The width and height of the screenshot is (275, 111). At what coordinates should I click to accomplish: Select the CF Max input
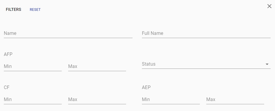pyautogui.click(x=97, y=99)
